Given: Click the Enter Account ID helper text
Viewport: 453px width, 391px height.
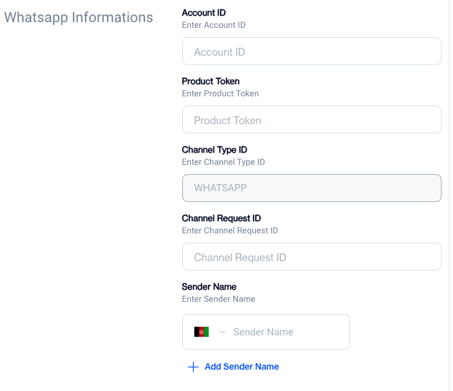Looking at the screenshot, I should 214,25.
